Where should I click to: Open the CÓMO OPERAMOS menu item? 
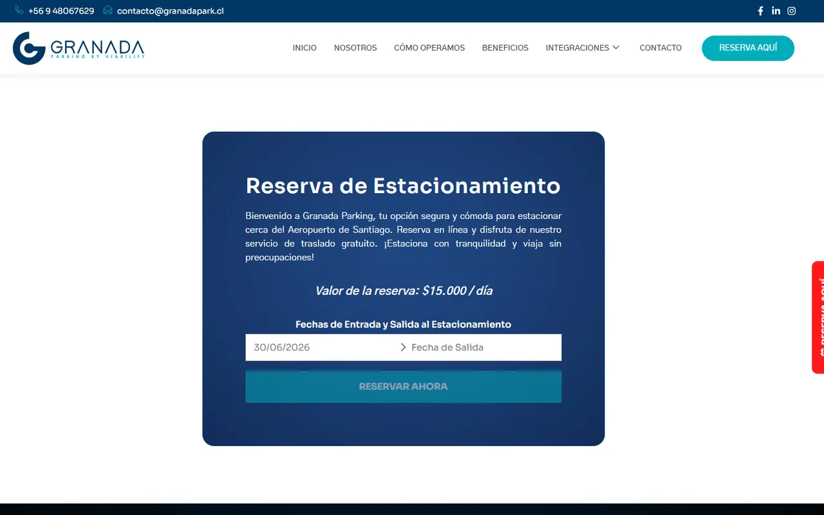click(x=429, y=48)
